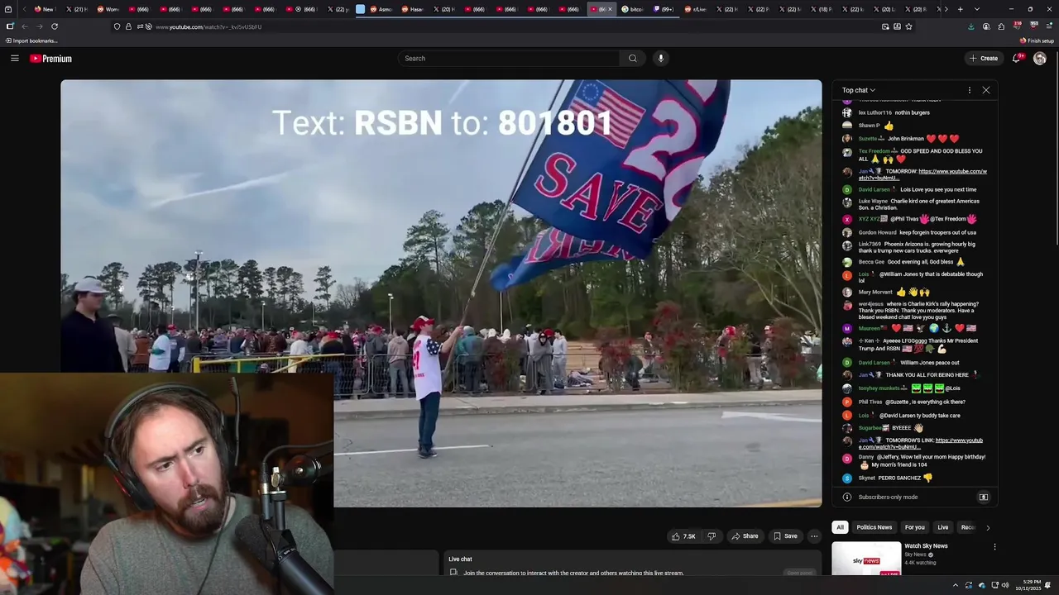Viewport: 1059px width, 595px height.
Task: Like the video with 7.5K thumbs up
Action: click(683, 536)
